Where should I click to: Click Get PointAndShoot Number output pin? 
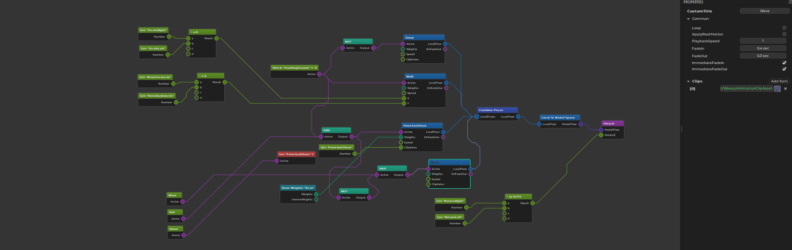point(354,154)
